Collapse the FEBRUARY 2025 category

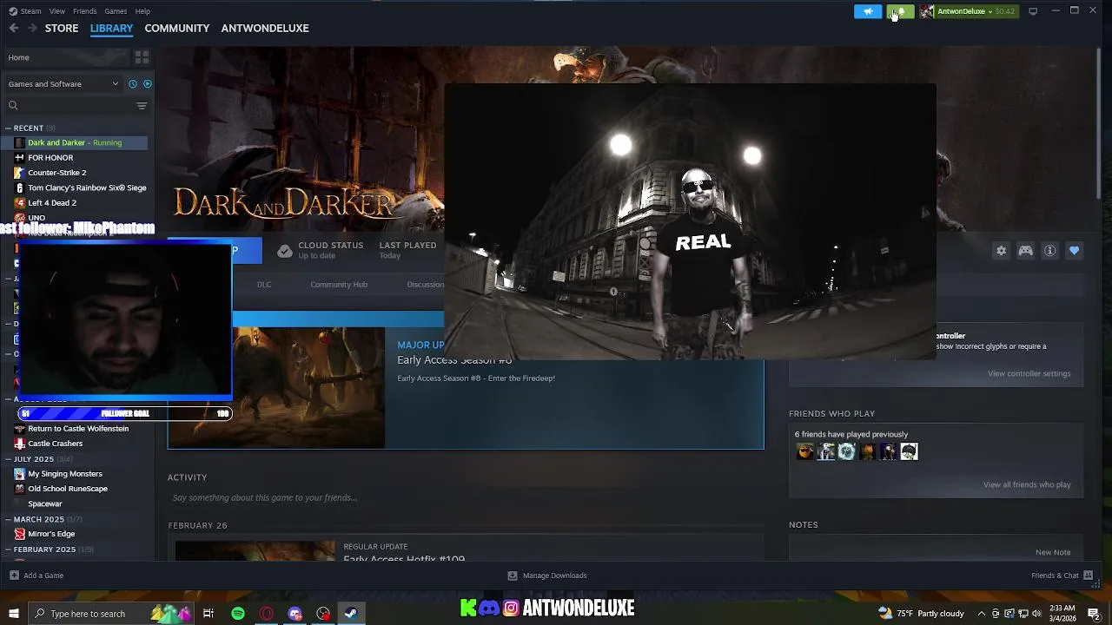click(x=8, y=549)
